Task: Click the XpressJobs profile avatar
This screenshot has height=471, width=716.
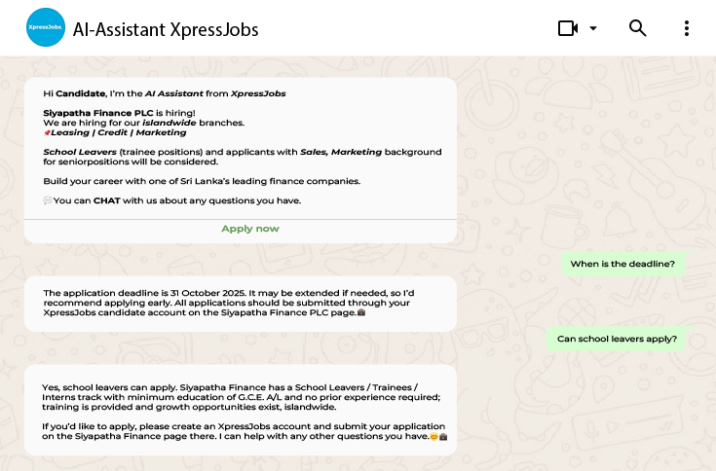Action: click(x=44, y=28)
